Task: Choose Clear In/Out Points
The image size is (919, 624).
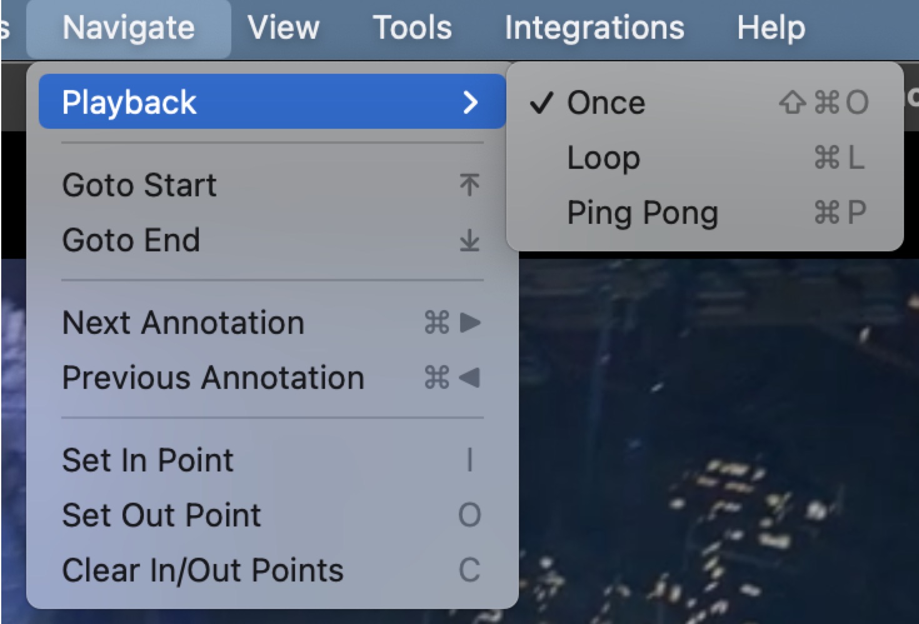Action: (273, 570)
